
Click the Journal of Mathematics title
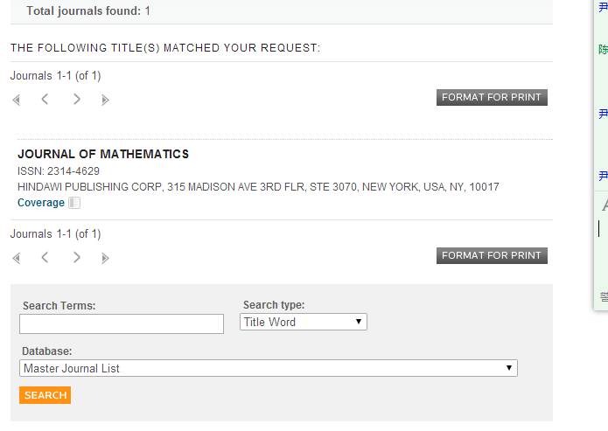(103, 155)
